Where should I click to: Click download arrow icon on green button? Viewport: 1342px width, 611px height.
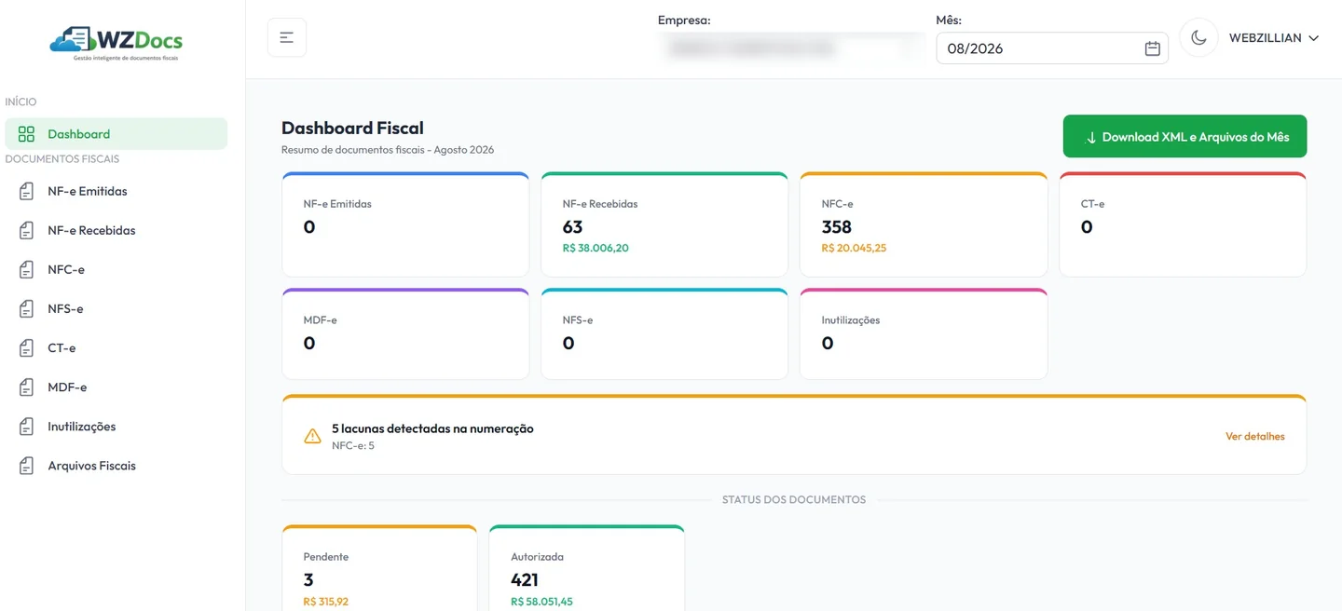1091,138
